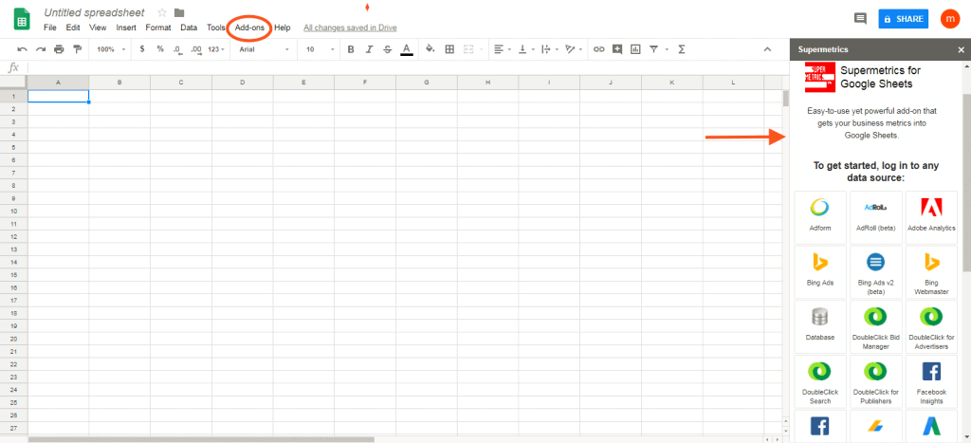Open text rotation dropdown
The height and width of the screenshot is (443, 971).
(573, 49)
